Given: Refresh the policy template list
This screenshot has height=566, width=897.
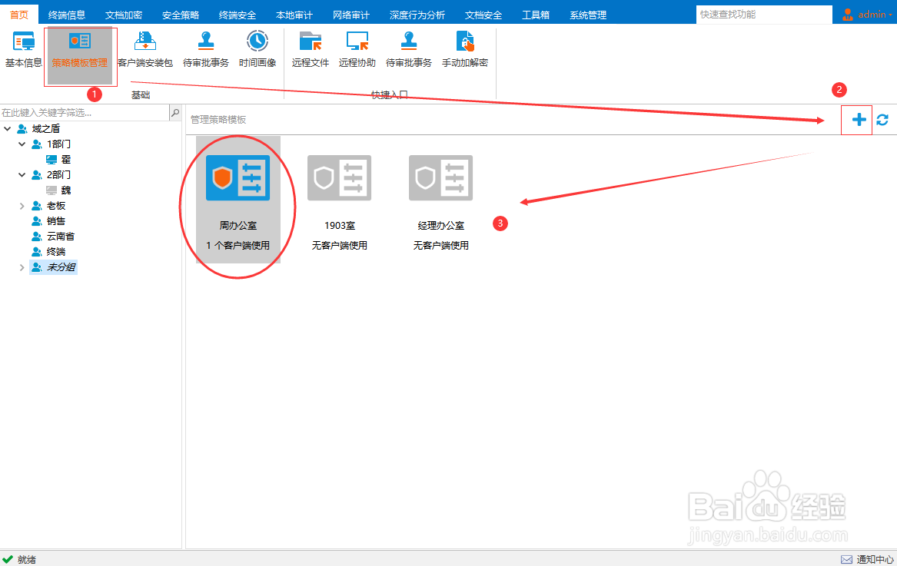Looking at the screenshot, I should click(x=882, y=120).
